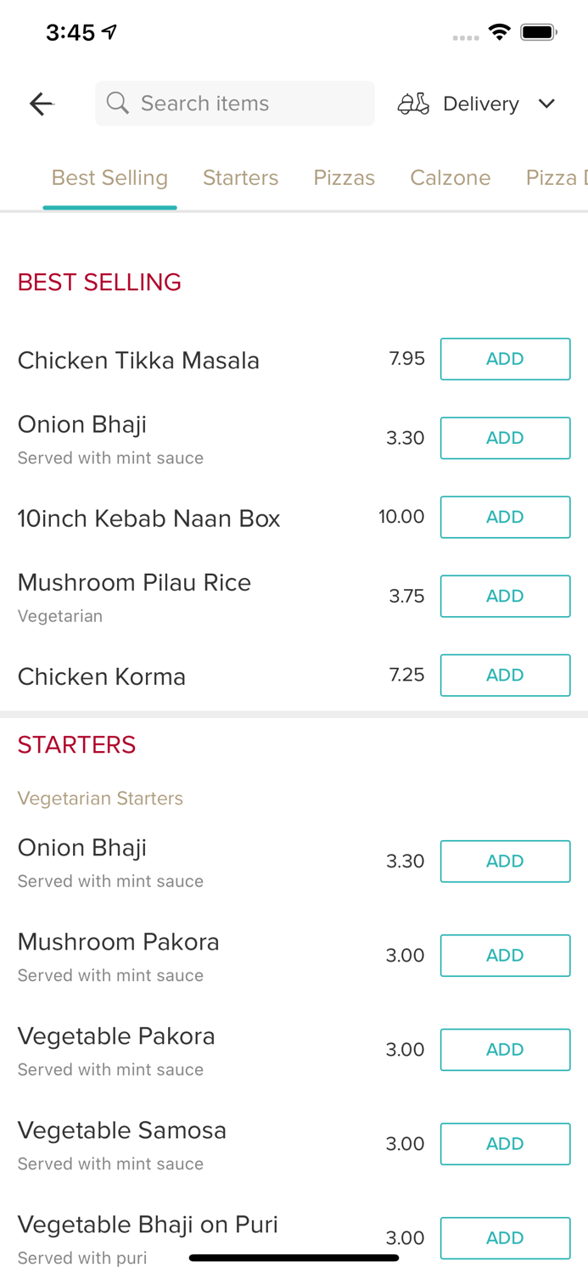Click the search magnifier icon

tap(118, 103)
